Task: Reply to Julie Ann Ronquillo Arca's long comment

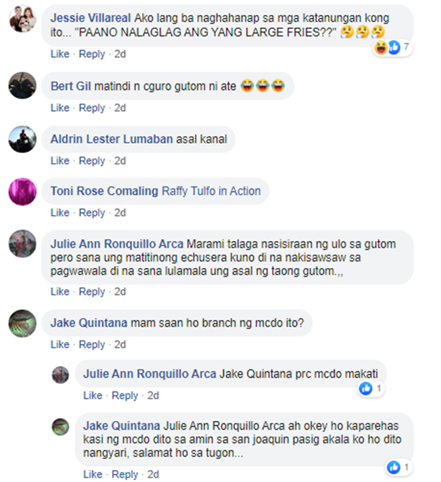Action: point(92,292)
